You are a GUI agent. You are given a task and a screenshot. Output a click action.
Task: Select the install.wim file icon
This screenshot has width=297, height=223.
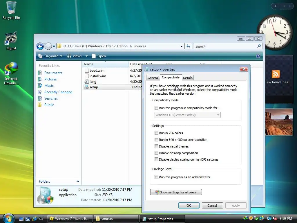[x=87, y=76]
